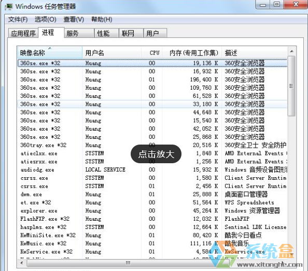Select the FlashFXP.exe *32 process
308x271 pixels.
pyautogui.click(x=152, y=219)
